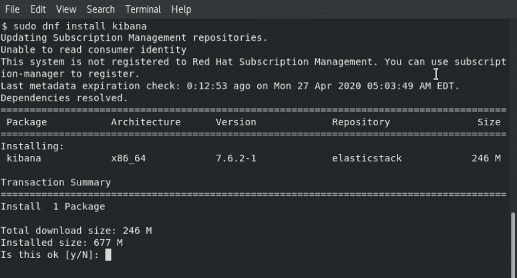Click the cursor after 'Is this ok [y/N]:'
Image resolution: width=517 pixels, height=278 pixels.
(x=108, y=255)
